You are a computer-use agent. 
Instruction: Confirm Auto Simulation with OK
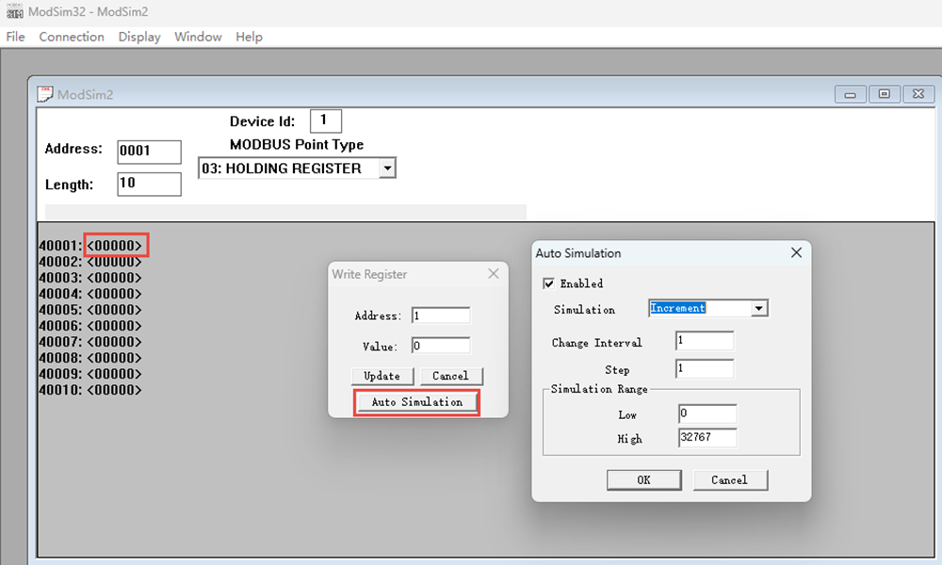(x=644, y=479)
